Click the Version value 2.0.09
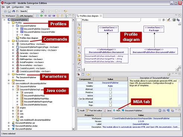183x137 pixels. coord(141,121)
